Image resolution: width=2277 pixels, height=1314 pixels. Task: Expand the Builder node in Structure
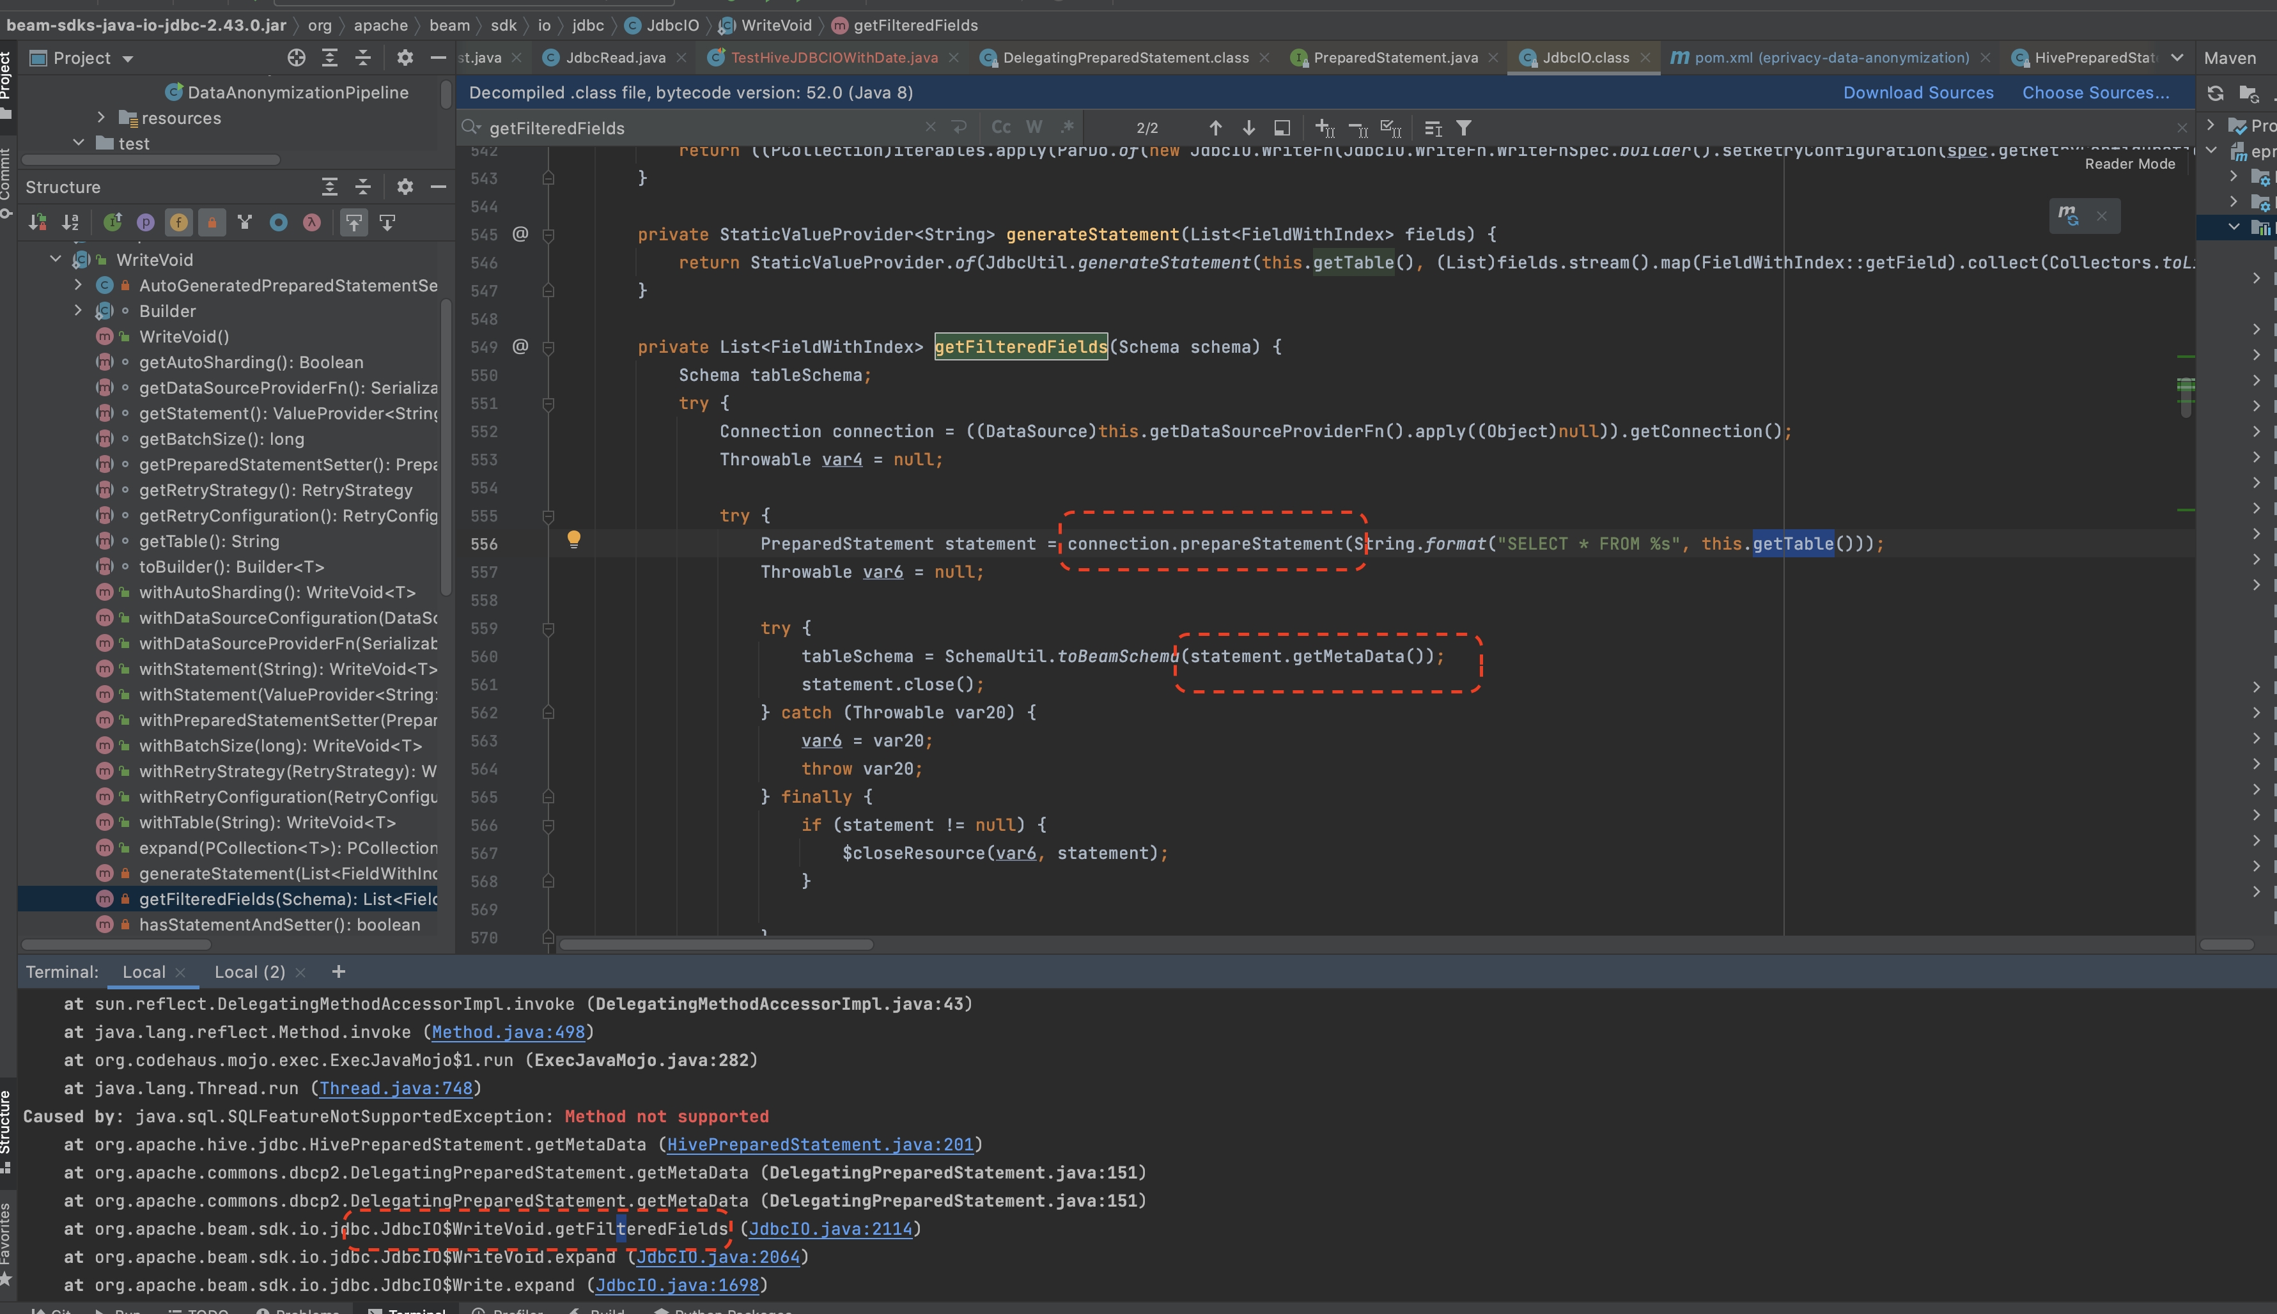pos(77,311)
